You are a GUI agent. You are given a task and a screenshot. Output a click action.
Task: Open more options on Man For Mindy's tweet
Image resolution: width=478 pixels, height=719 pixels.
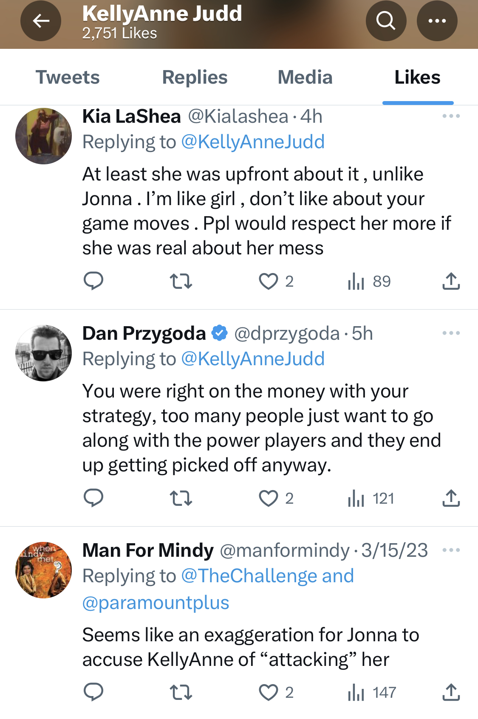(451, 550)
